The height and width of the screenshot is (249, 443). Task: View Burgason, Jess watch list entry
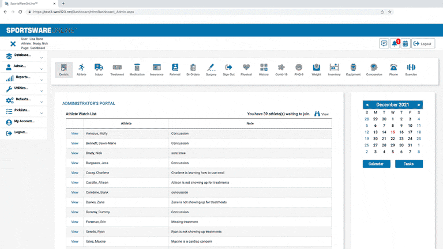point(74,163)
